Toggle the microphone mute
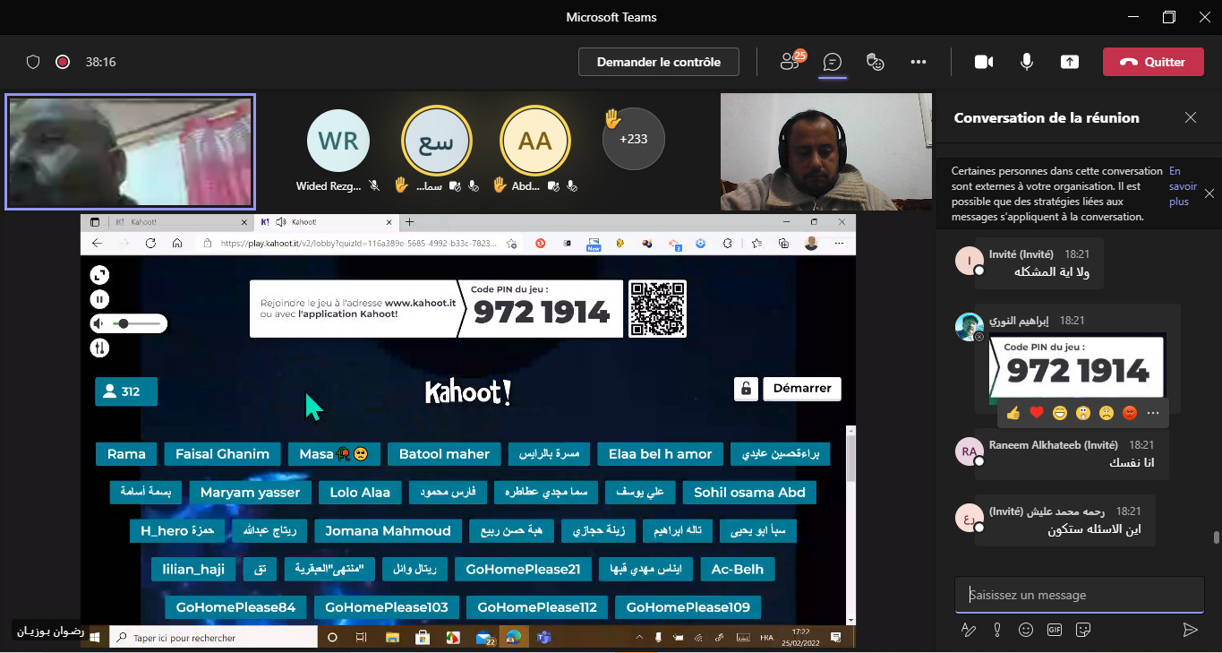 (1027, 62)
